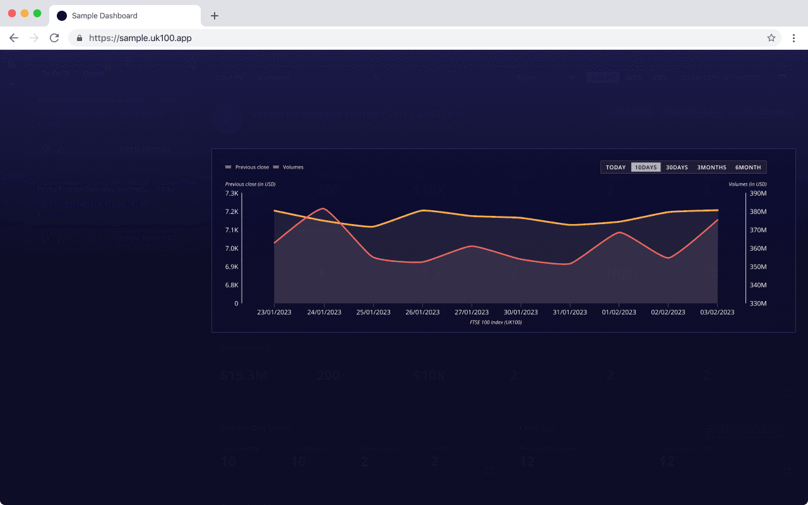The width and height of the screenshot is (808, 505).
Task: Click the 03/02/2023 date label
Action: click(718, 312)
